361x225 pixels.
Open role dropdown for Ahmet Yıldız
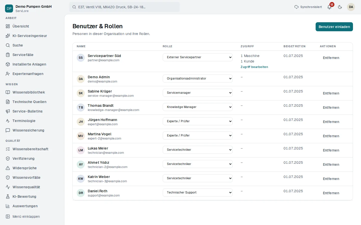tap(198, 164)
